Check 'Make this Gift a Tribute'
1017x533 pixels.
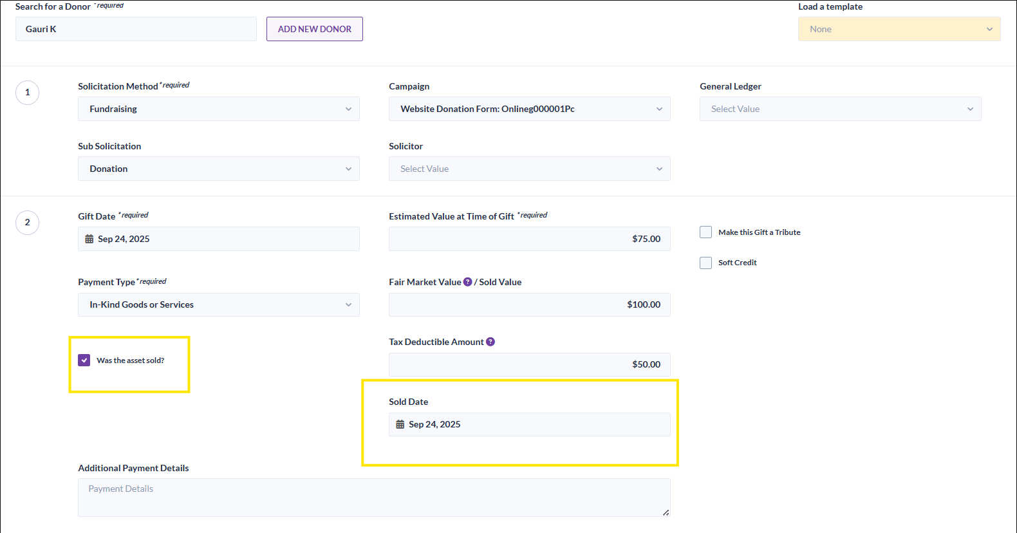706,232
